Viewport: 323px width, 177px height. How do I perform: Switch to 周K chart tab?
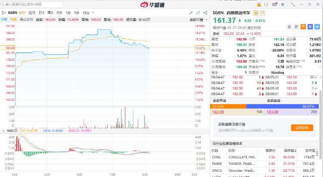pyautogui.click(x=50, y=13)
